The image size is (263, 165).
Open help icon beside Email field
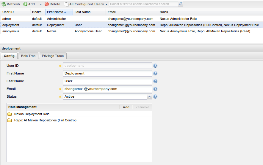click(x=155, y=89)
